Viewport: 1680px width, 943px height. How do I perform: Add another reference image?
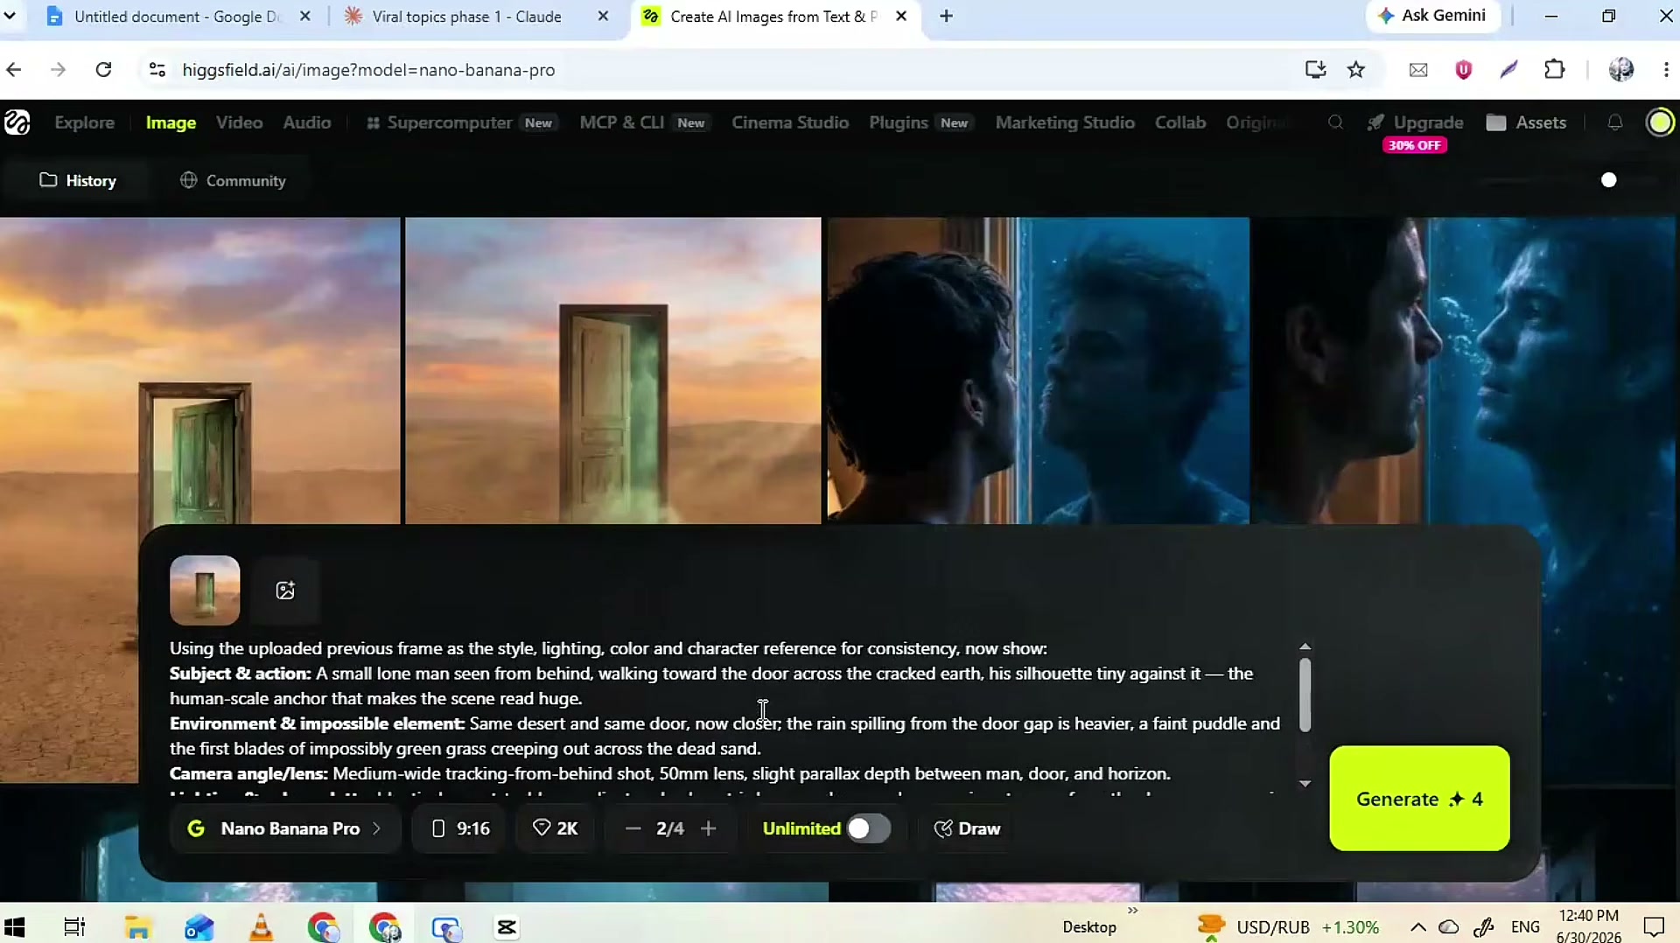coord(285,590)
